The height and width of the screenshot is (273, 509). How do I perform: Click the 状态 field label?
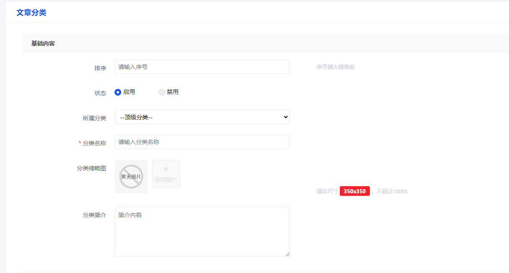[x=100, y=93]
